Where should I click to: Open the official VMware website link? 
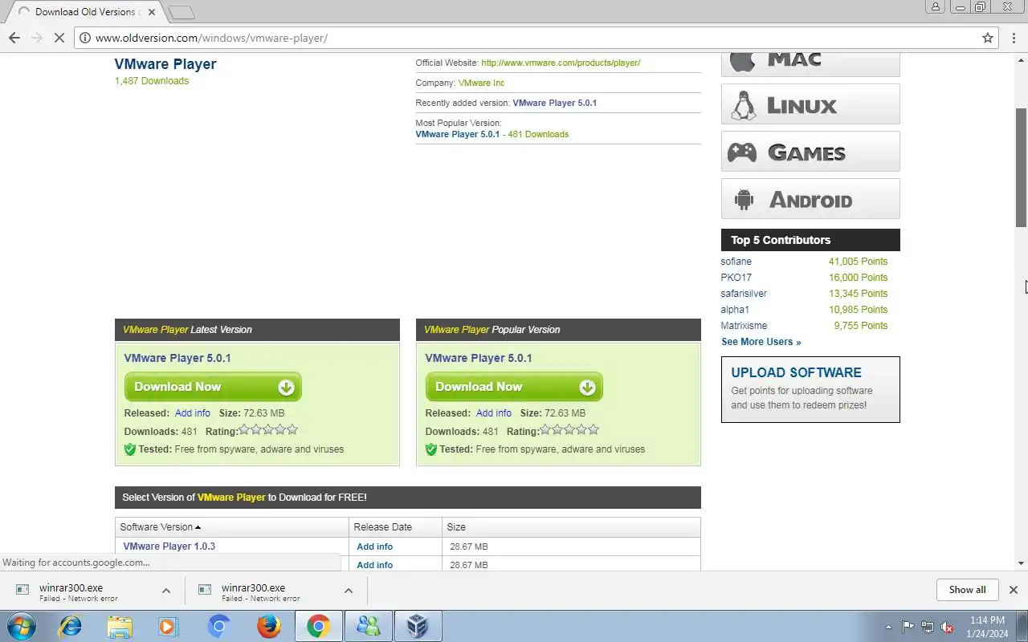pyautogui.click(x=561, y=63)
